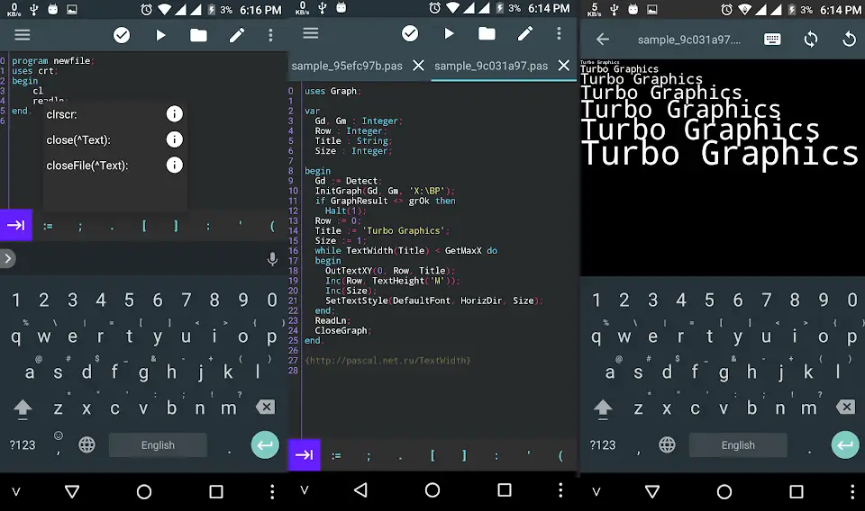Tap ?123 symbols key on right keyboard
The image size is (865, 511).
pyautogui.click(x=603, y=445)
